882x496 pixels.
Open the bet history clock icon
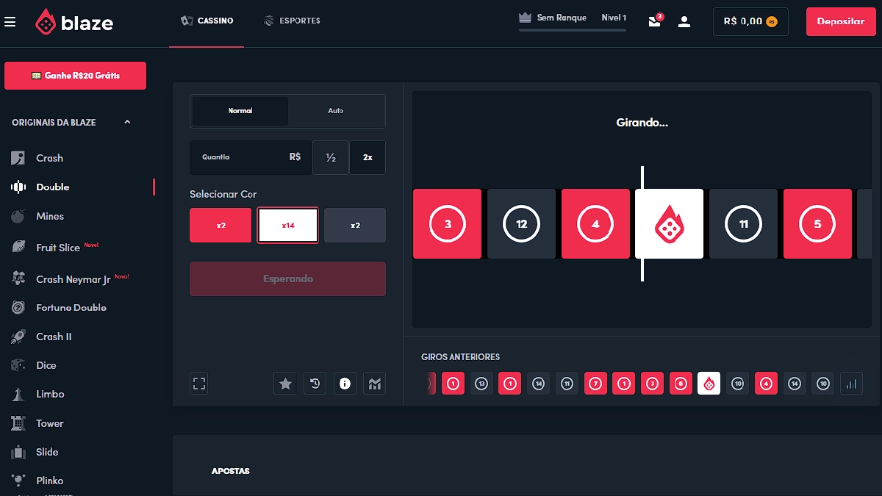coord(315,383)
